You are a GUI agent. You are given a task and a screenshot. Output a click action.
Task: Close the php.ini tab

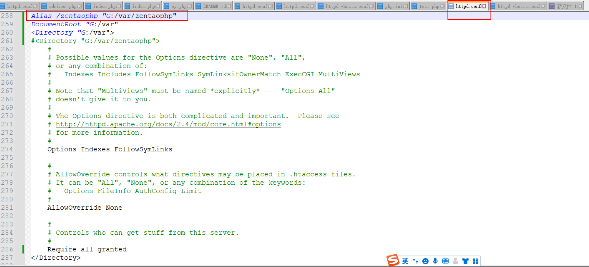tap(405, 6)
